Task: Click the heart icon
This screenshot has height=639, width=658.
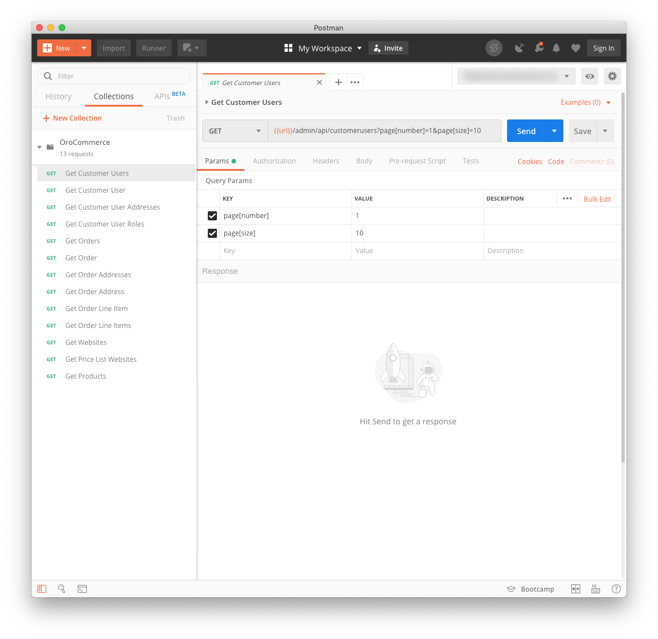Action: coord(576,48)
